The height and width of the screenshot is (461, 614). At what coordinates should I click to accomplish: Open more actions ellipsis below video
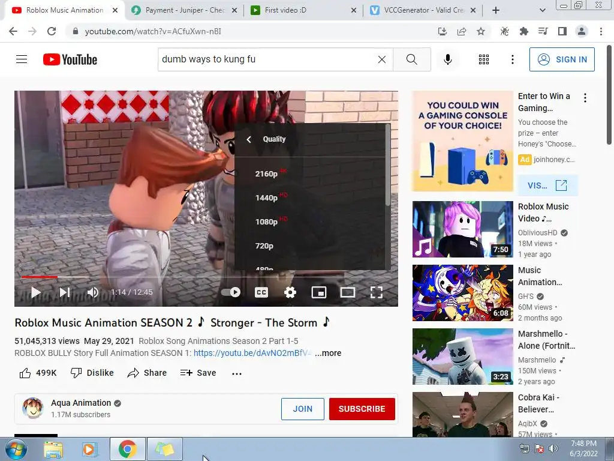pyautogui.click(x=236, y=373)
